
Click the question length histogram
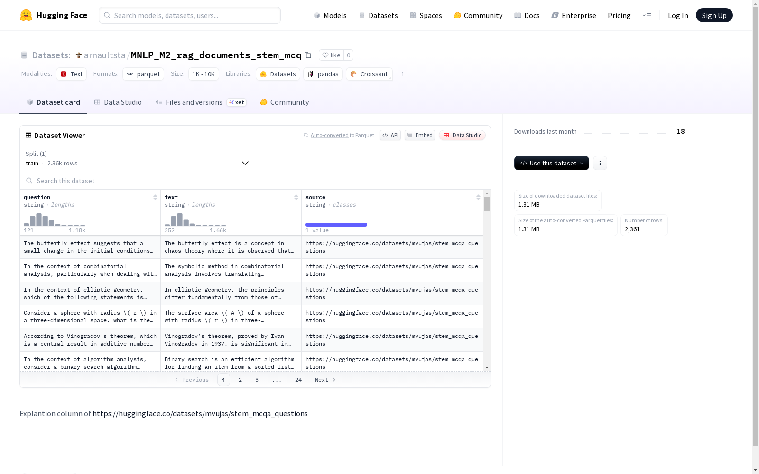pos(55,219)
